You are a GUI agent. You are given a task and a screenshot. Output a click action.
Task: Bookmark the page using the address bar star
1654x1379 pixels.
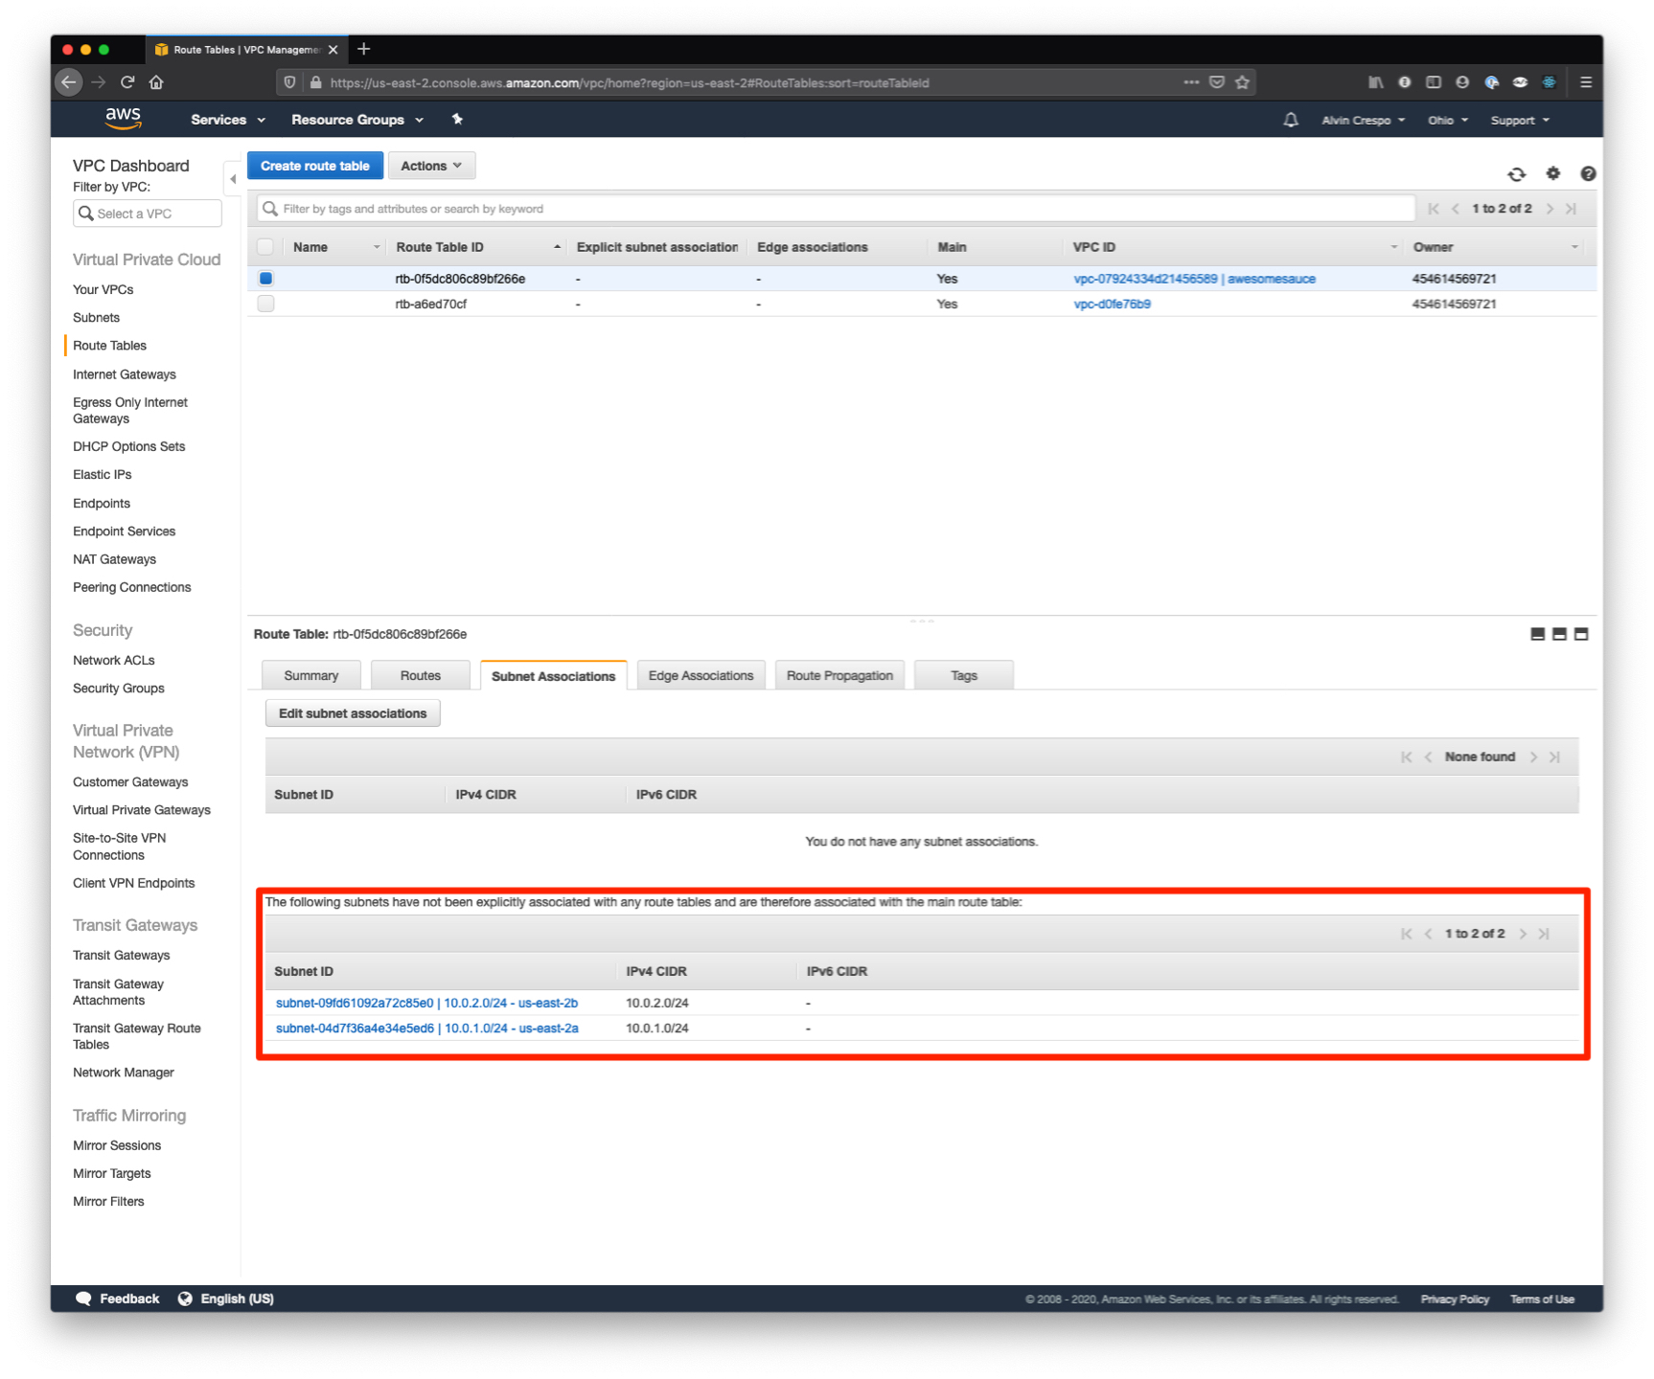point(1243,82)
